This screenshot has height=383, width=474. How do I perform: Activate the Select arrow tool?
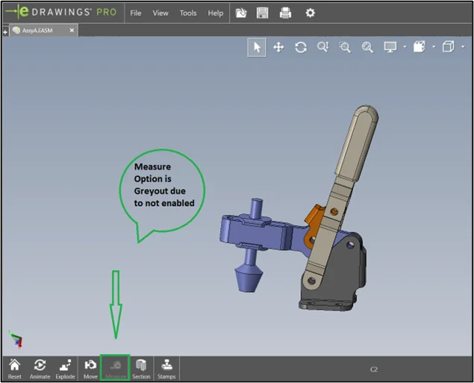tap(257, 47)
